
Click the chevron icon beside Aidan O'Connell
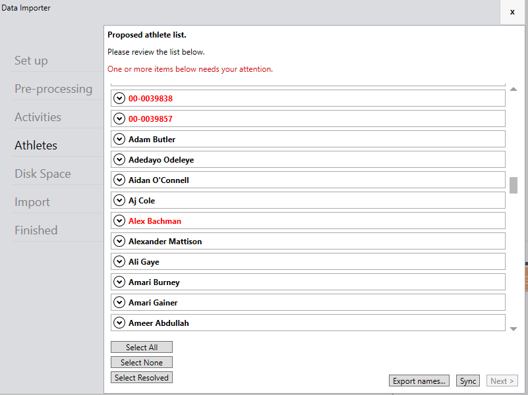pyautogui.click(x=119, y=180)
